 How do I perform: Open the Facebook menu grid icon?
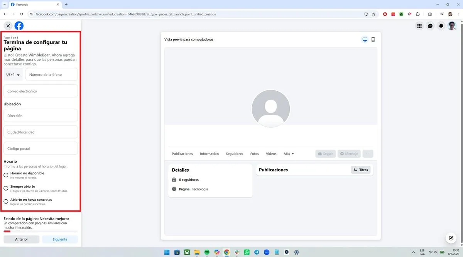[x=419, y=26]
